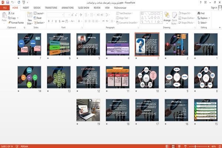Viewport: 222px width, 148px height.
Task: Click the zoom in plus button
Action: coord(209,146)
